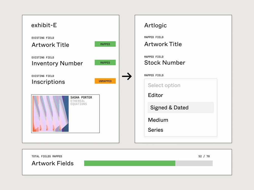Image resolution: width=254 pixels, height=190 pixels.
Task: Click the Artwork Fields green progress bar
Action: [130, 163]
